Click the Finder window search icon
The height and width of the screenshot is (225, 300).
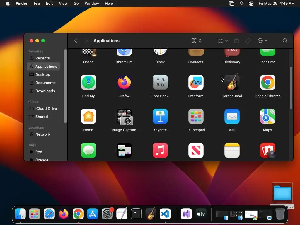pos(285,41)
